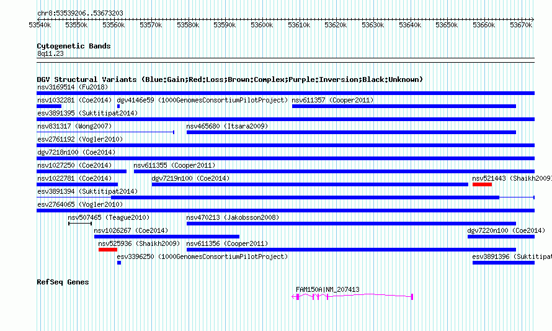Click the DGV Structural Variants track title
This screenshot has height=331, width=552.
point(229,79)
